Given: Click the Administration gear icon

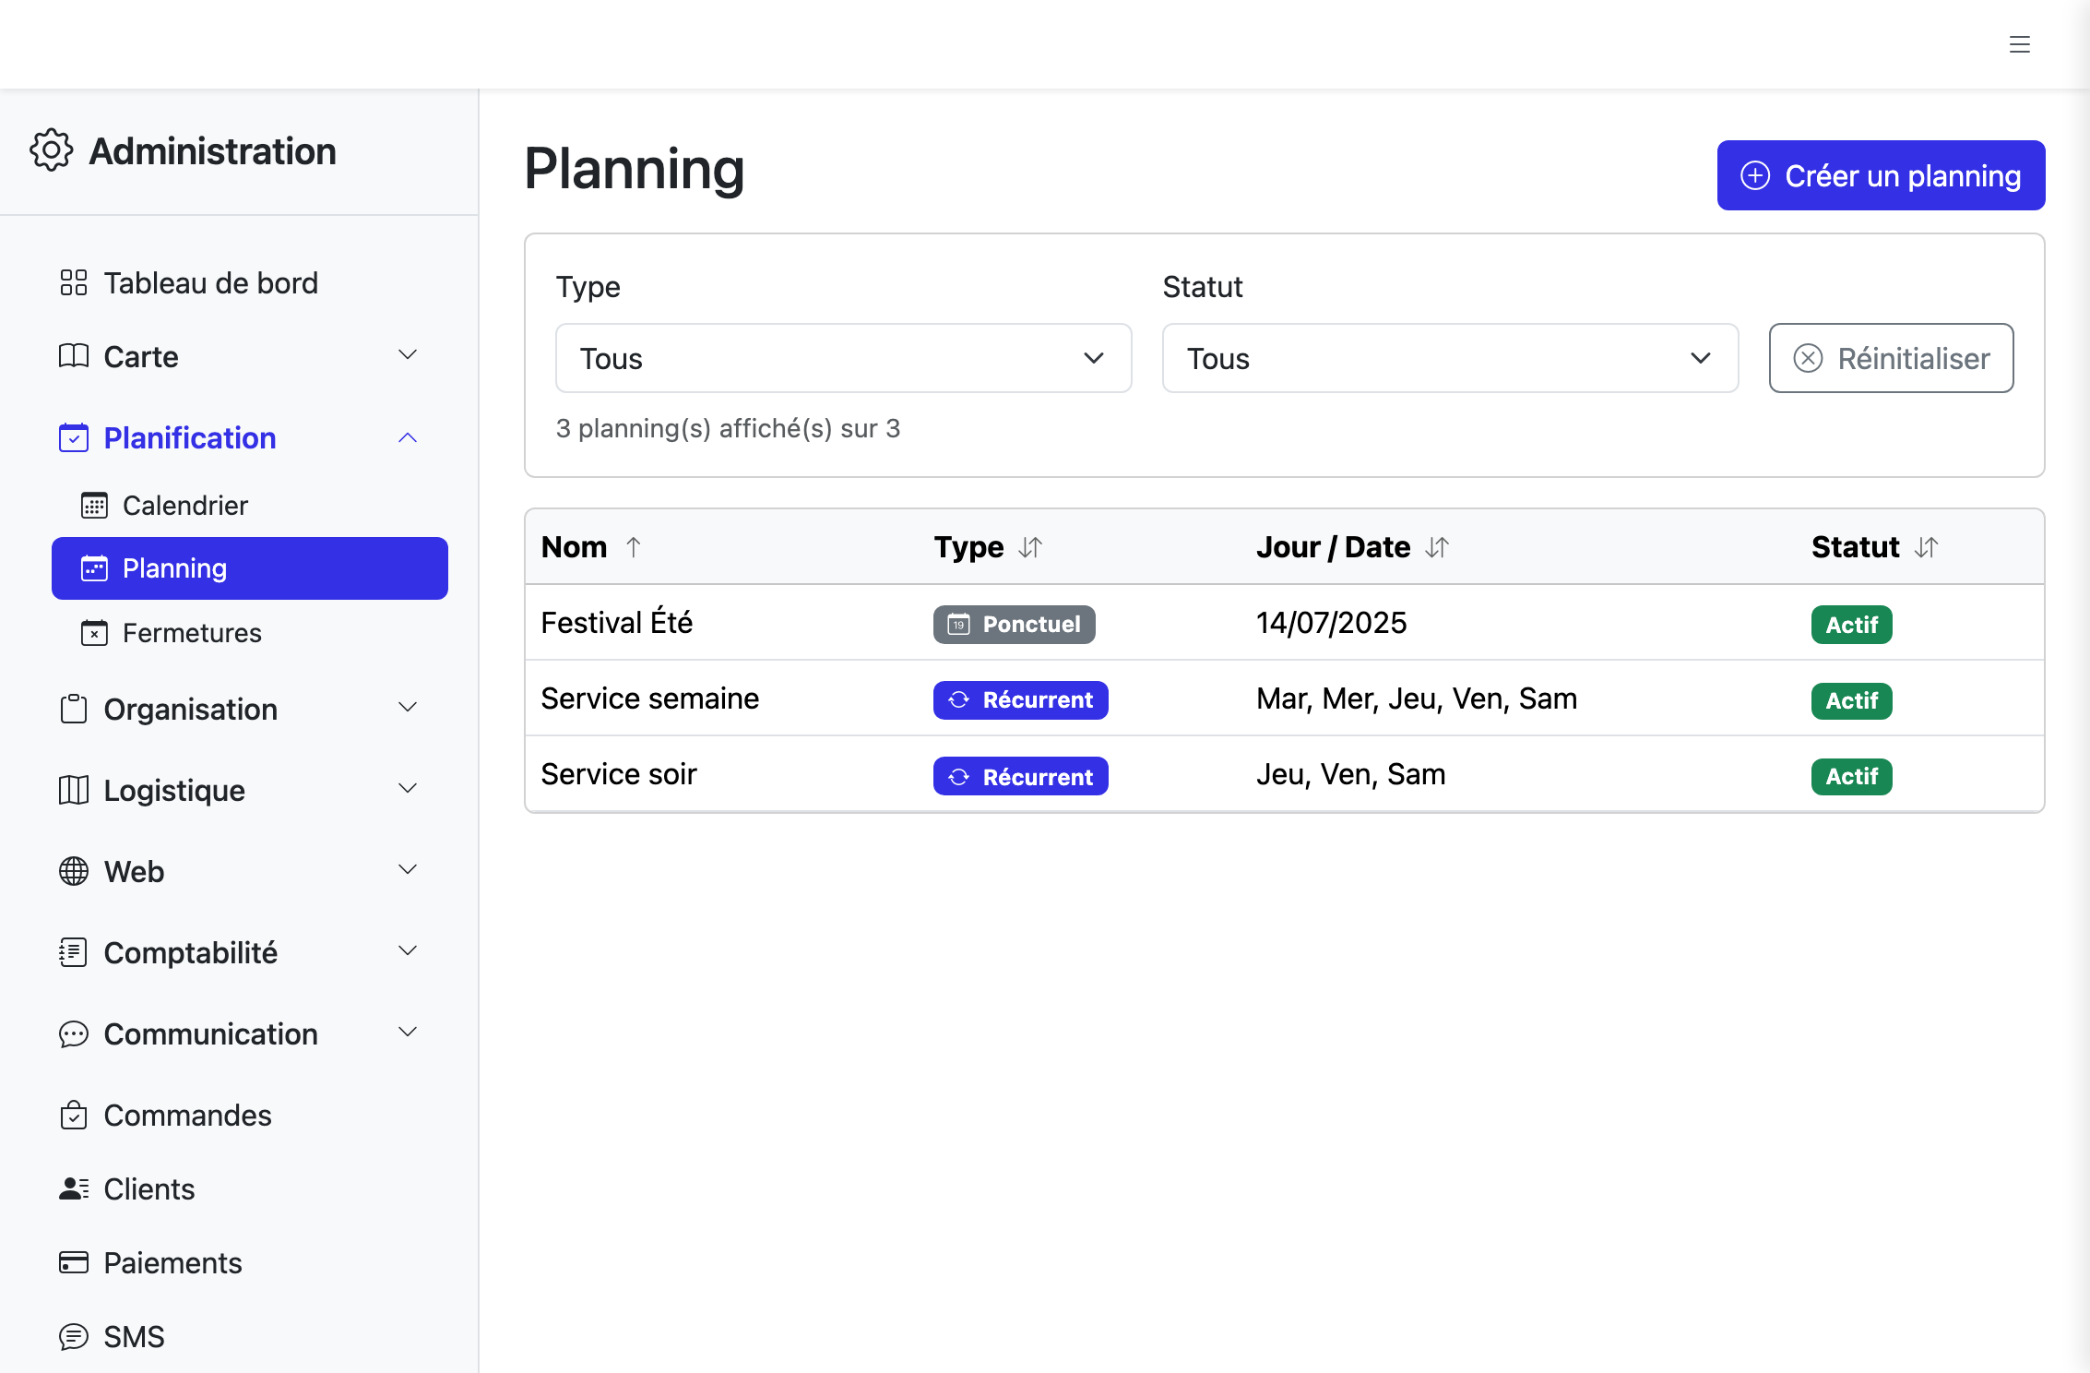Looking at the screenshot, I should [x=52, y=150].
